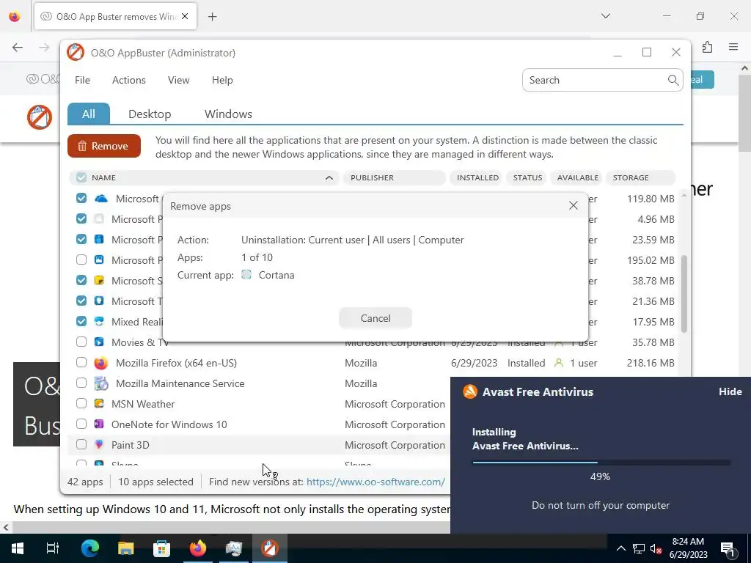751x563 pixels.
Task: Sort by the INSTALLED column header
Action: coord(477,177)
